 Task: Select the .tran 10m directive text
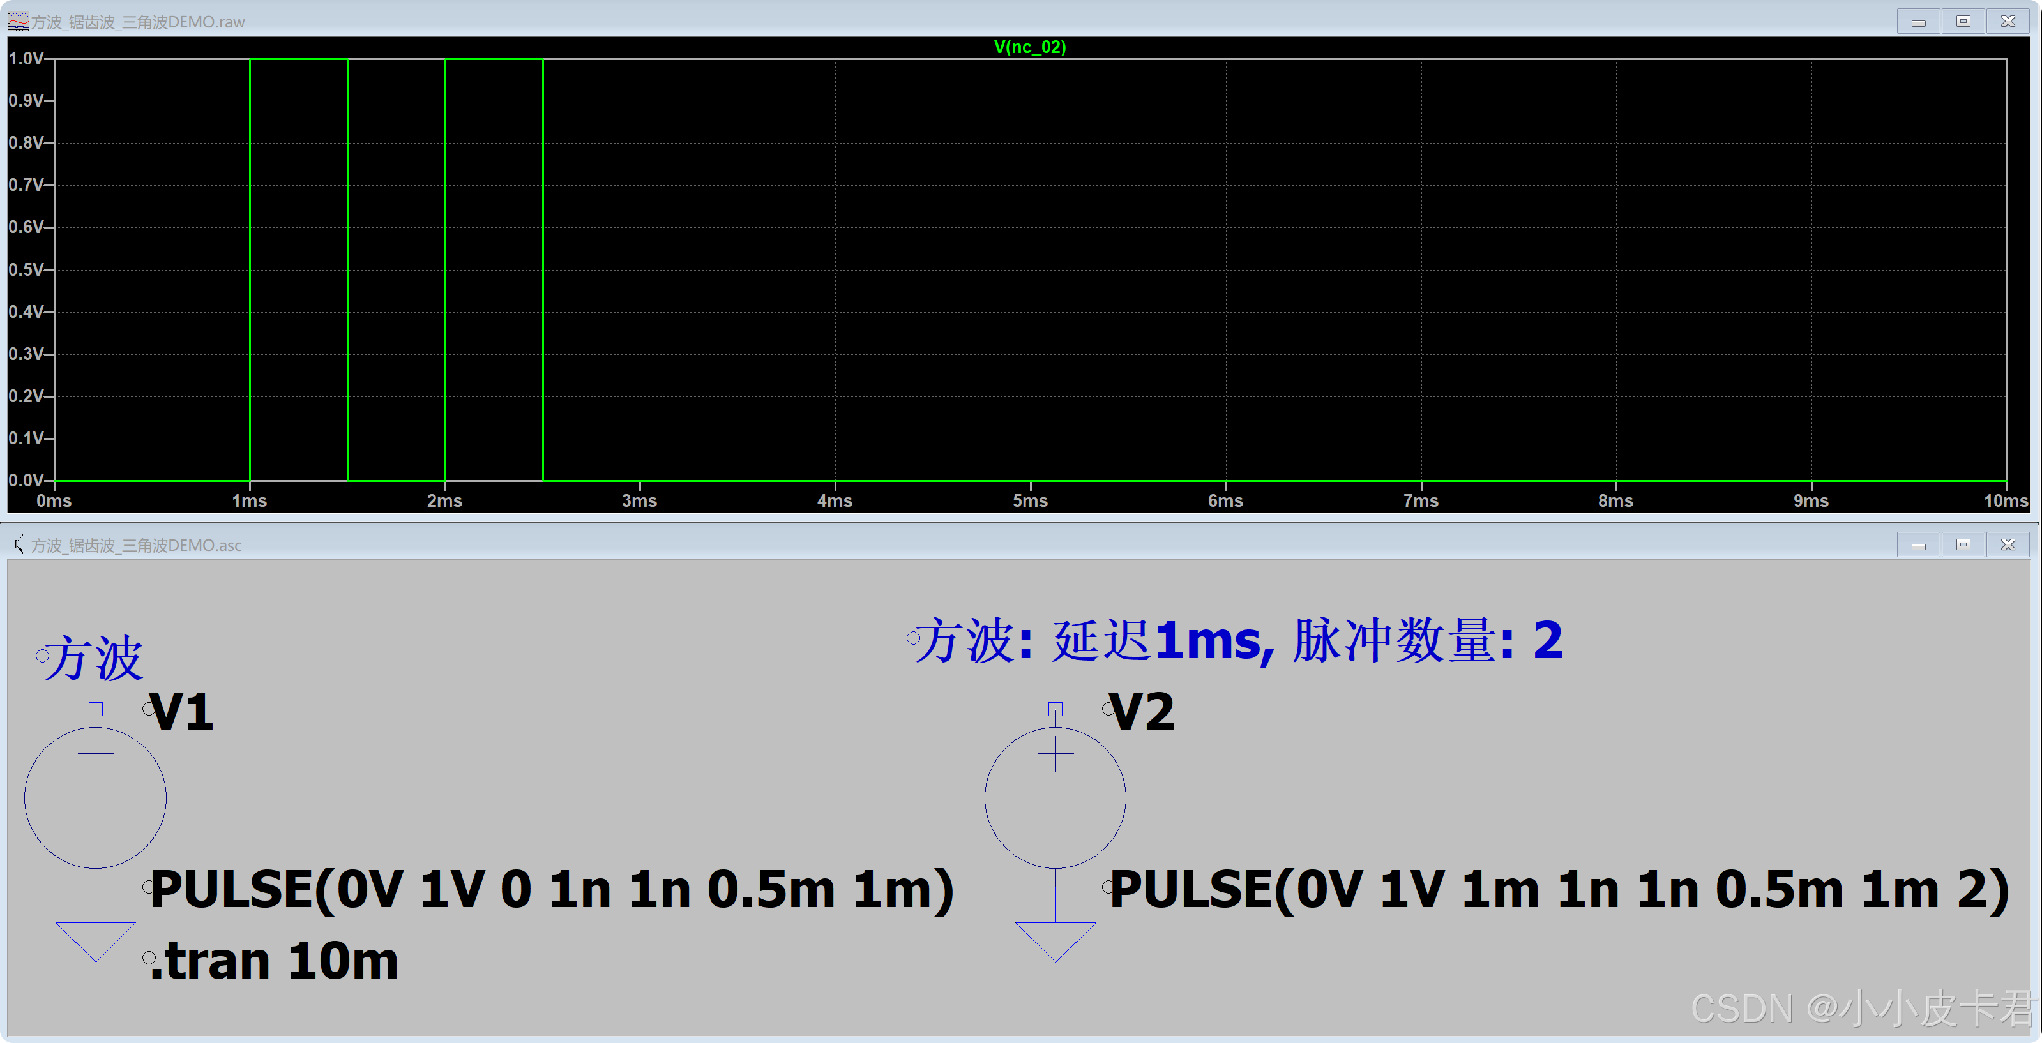275,961
